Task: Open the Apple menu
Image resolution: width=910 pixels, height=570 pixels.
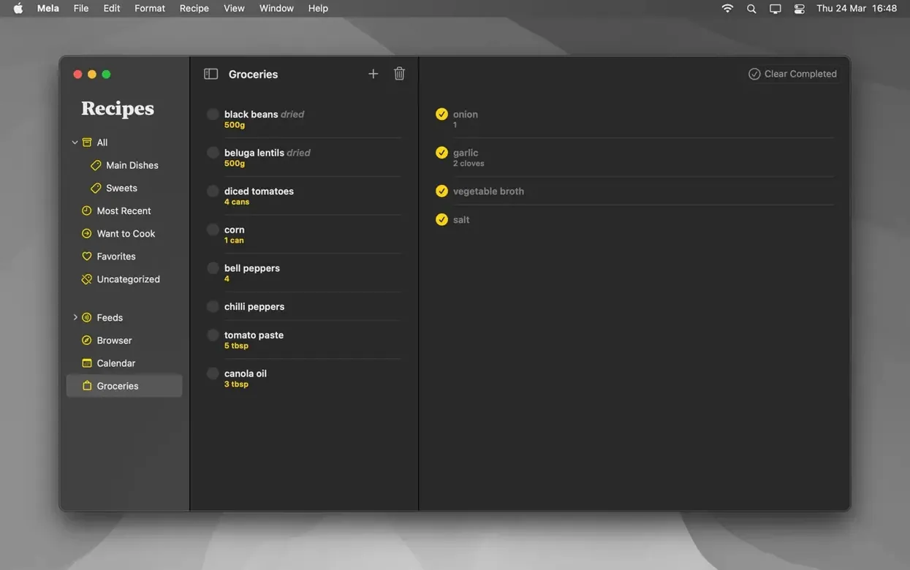Action: coord(18,9)
